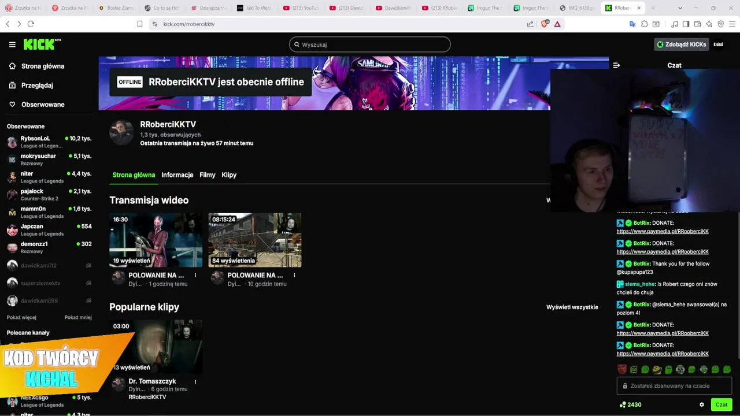Go back with the browser back arrow
This screenshot has height=416, width=740.
pyautogui.click(x=8, y=24)
